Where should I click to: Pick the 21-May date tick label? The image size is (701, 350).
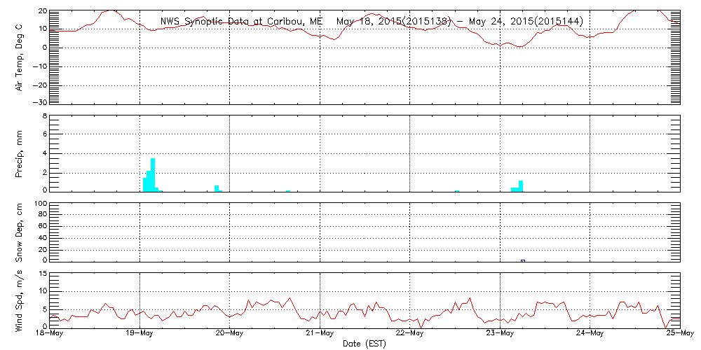[320, 334]
